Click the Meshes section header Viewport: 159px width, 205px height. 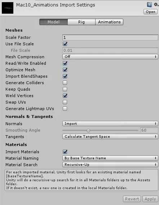pos(14,30)
